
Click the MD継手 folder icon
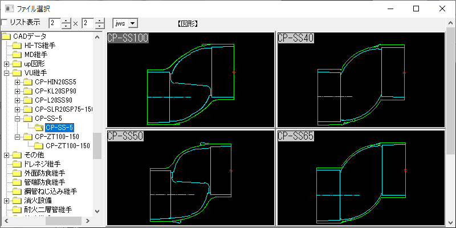click(18, 55)
